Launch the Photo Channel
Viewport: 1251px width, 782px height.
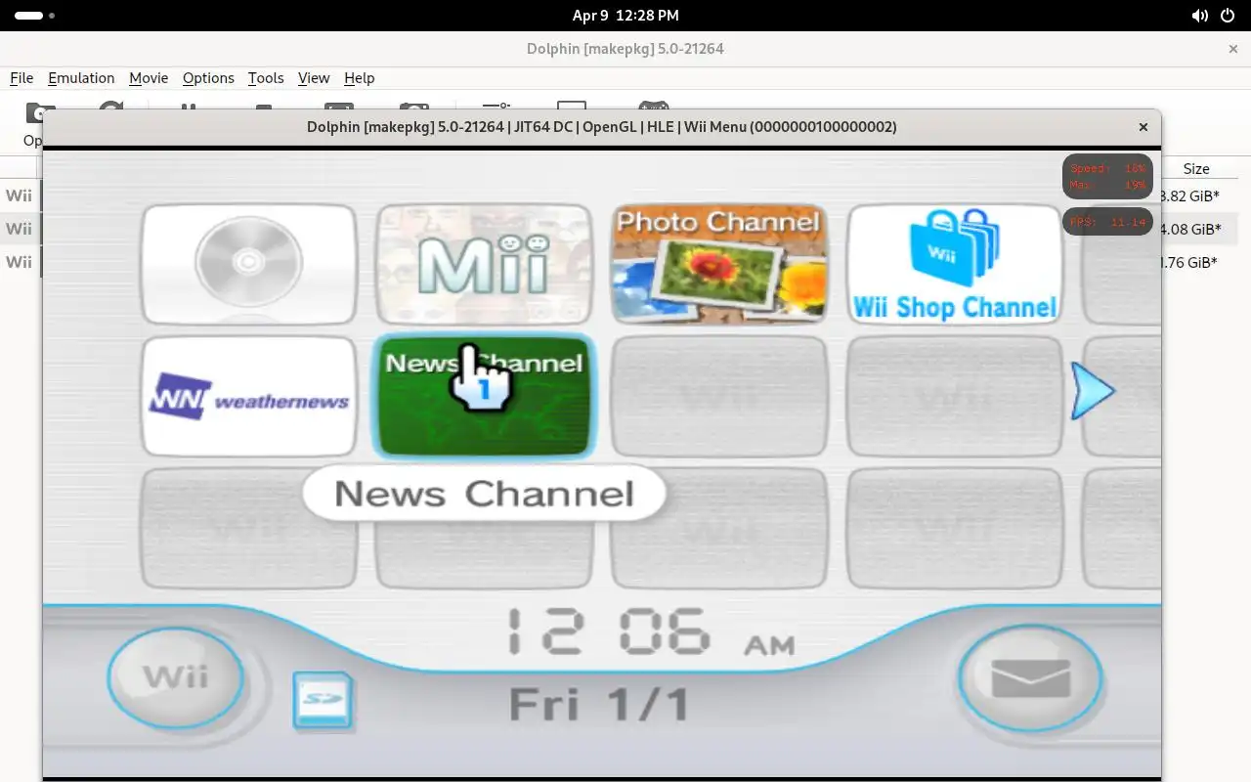click(719, 264)
